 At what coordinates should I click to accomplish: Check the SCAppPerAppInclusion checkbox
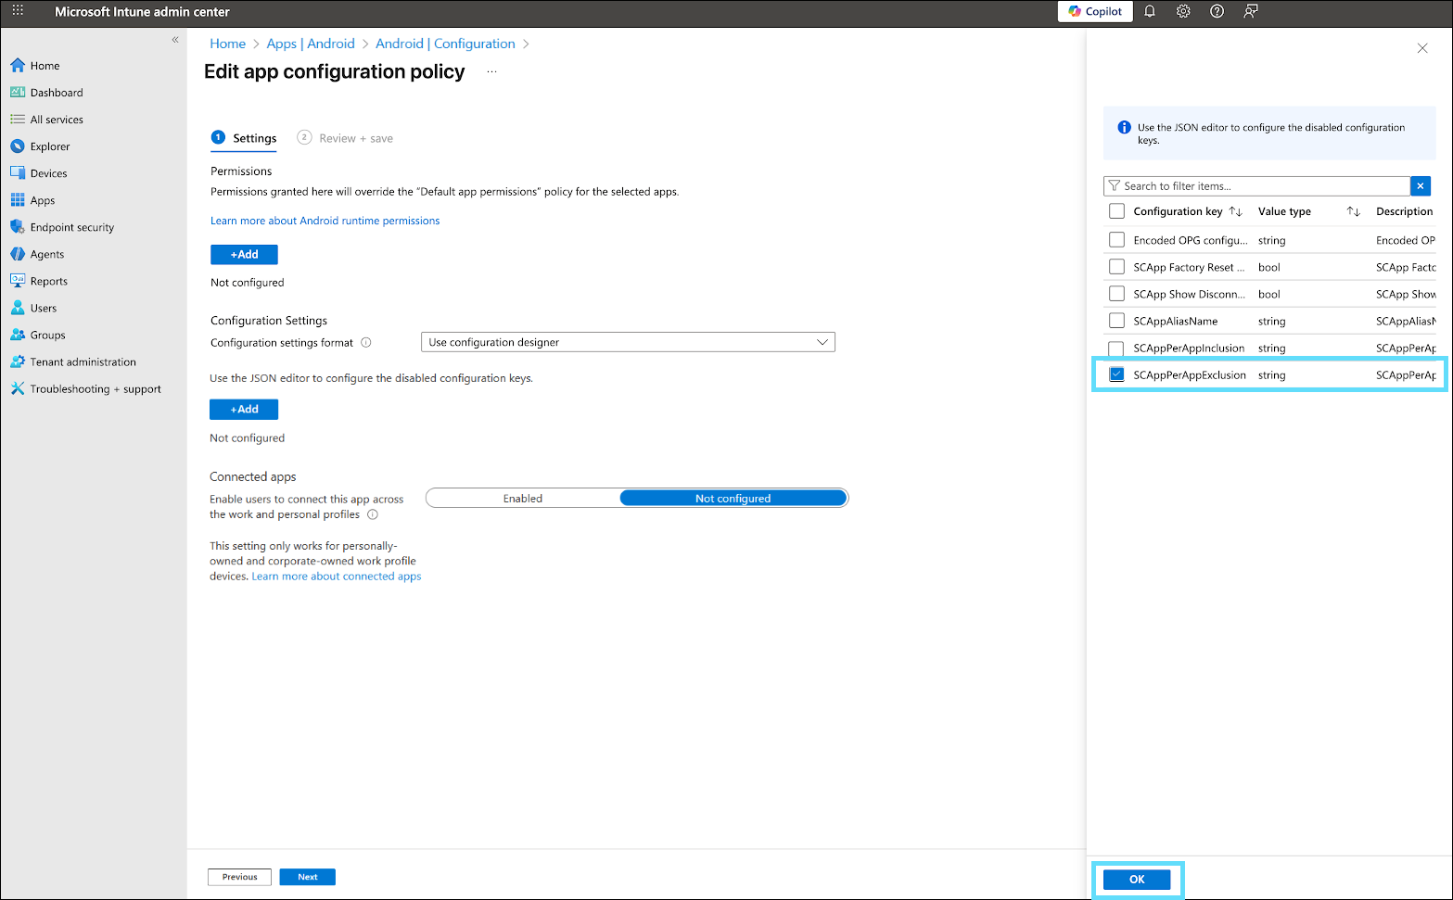(x=1116, y=349)
